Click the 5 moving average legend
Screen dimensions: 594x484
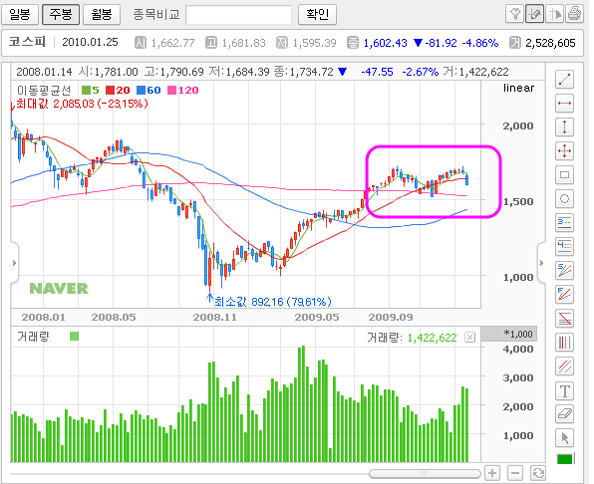point(91,90)
